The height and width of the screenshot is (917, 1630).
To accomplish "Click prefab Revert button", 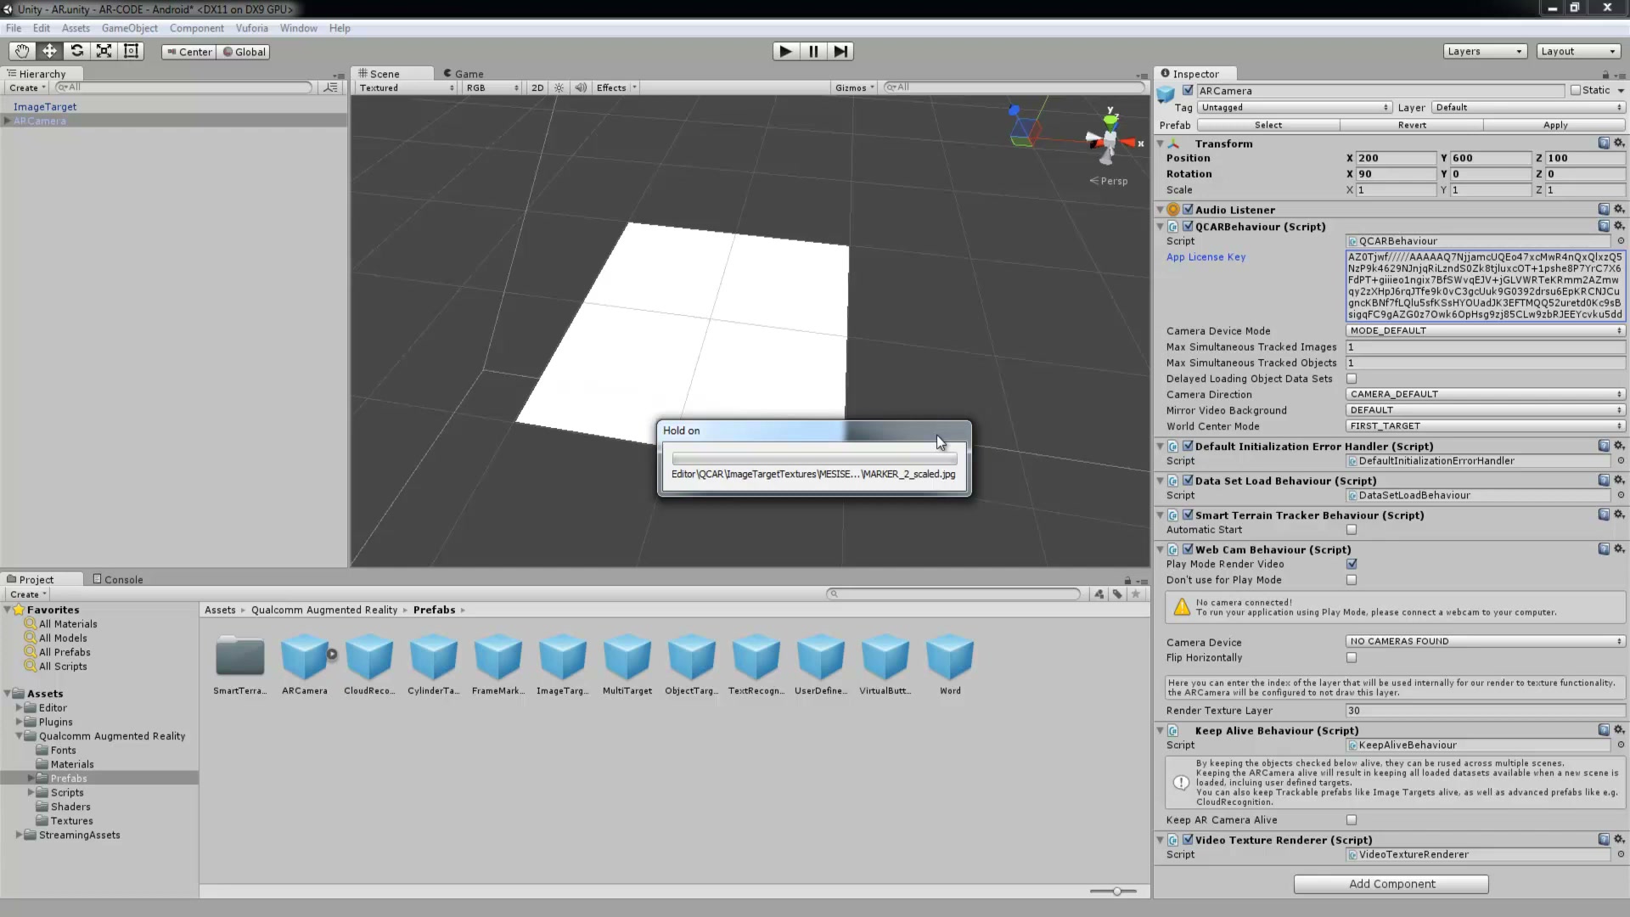I will (1412, 125).
